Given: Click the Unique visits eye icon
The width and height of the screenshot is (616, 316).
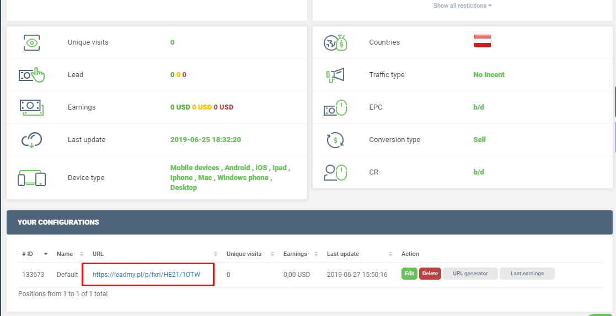Looking at the screenshot, I should pyautogui.click(x=31, y=42).
